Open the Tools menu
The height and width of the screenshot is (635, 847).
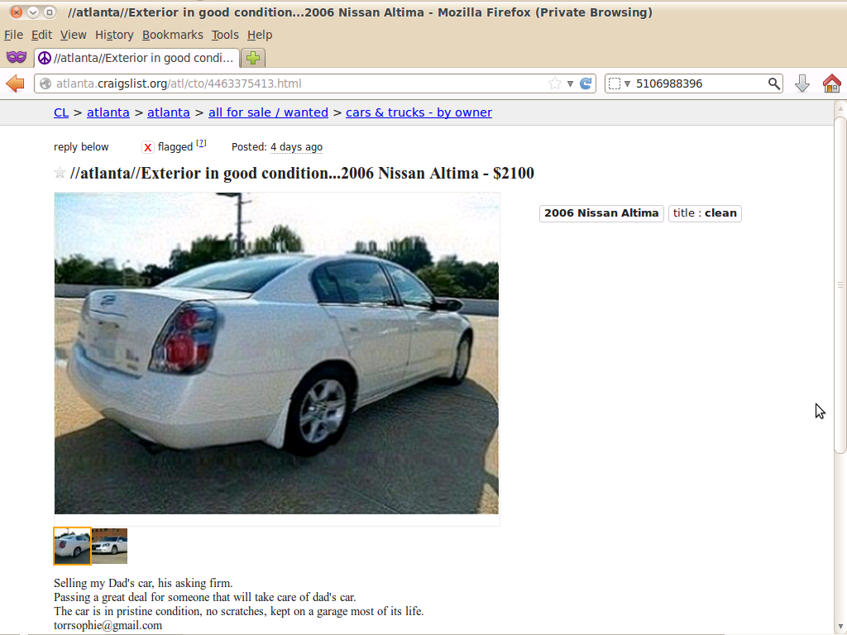click(225, 35)
